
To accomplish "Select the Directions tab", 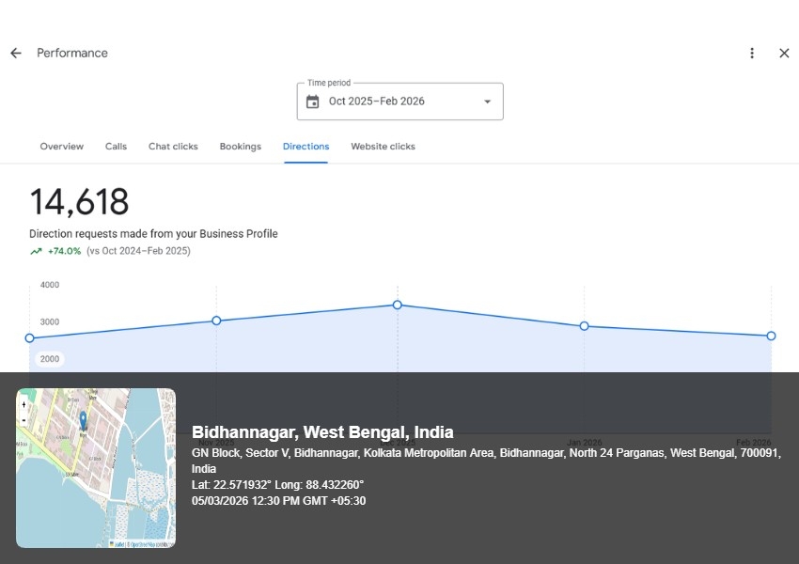I will [x=305, y=147].
